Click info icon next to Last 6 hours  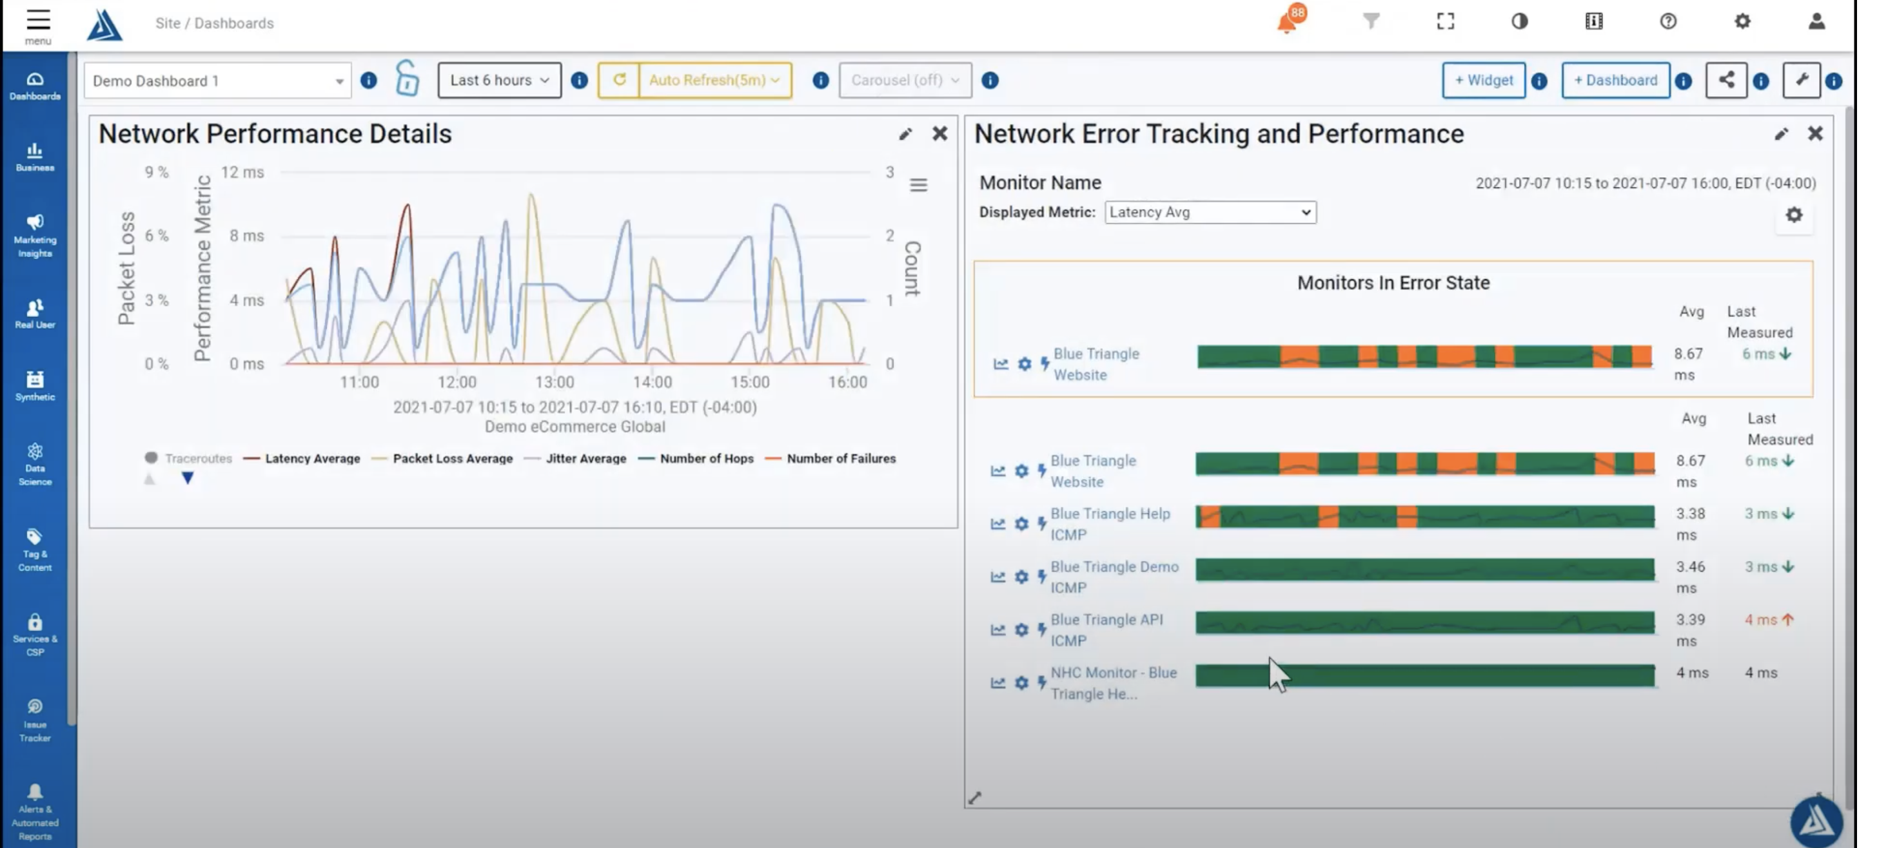(580, 81)
